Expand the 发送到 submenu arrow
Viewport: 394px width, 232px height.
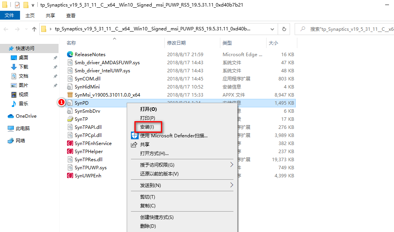(231, 185)
